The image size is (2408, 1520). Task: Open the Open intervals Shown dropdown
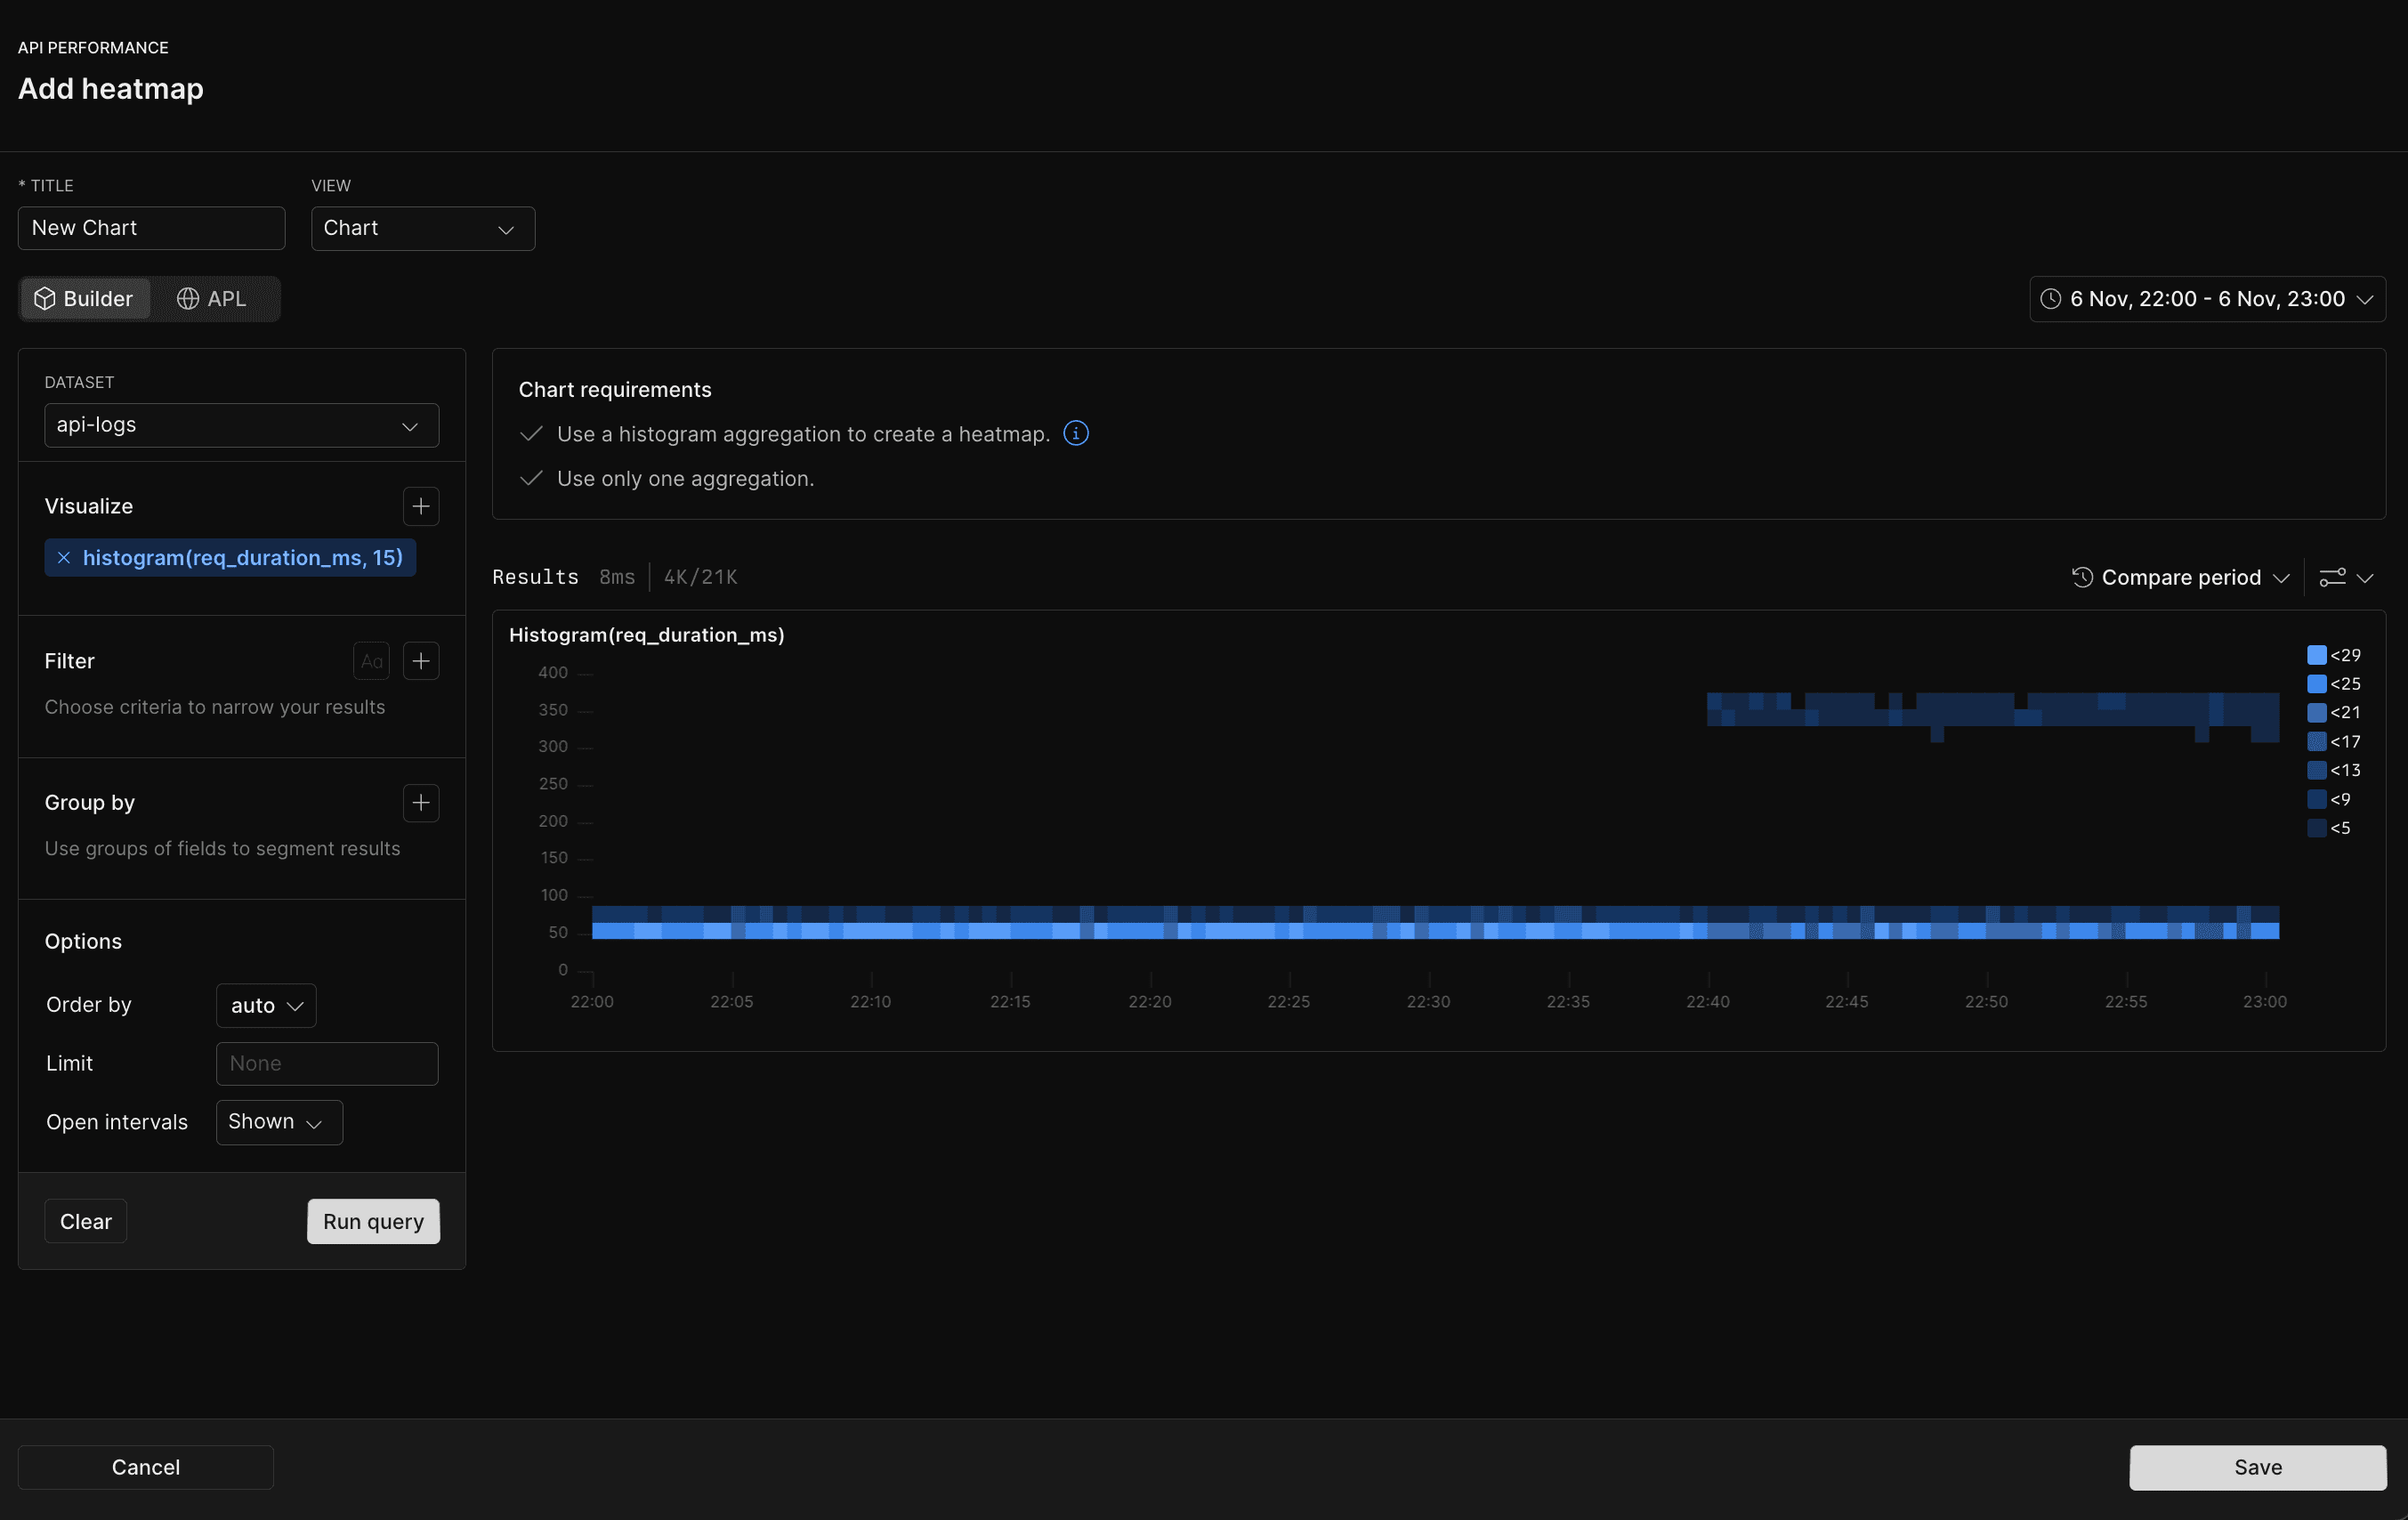pyautogui.click(x=279, y=1122)
